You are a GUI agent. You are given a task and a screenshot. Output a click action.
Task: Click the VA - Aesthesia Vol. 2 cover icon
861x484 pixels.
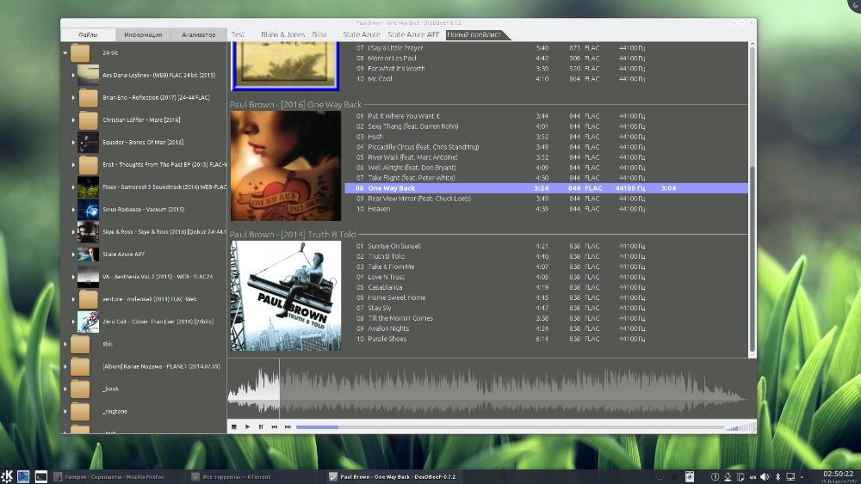[x=88, y=277]
